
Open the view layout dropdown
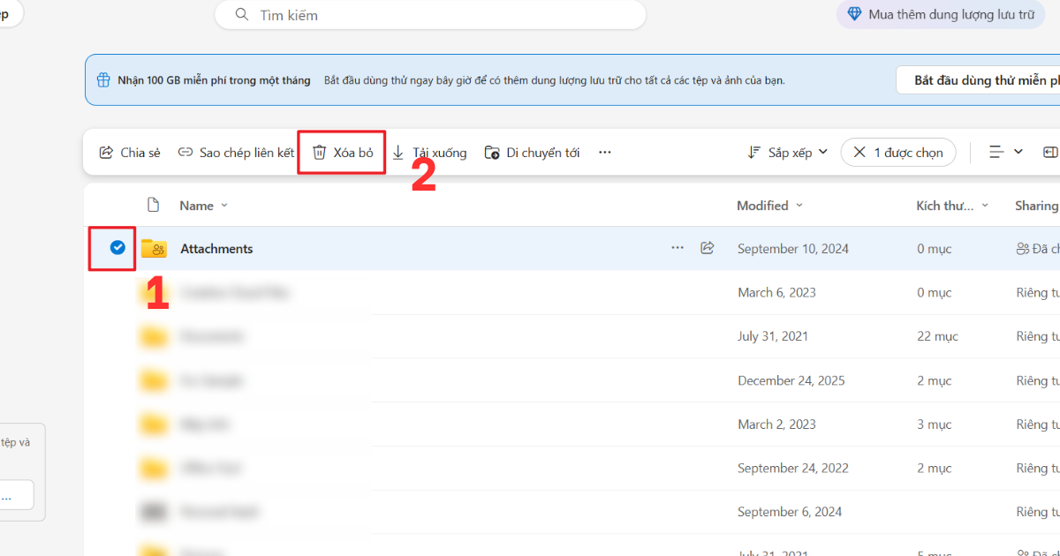tap(1006, 153)
